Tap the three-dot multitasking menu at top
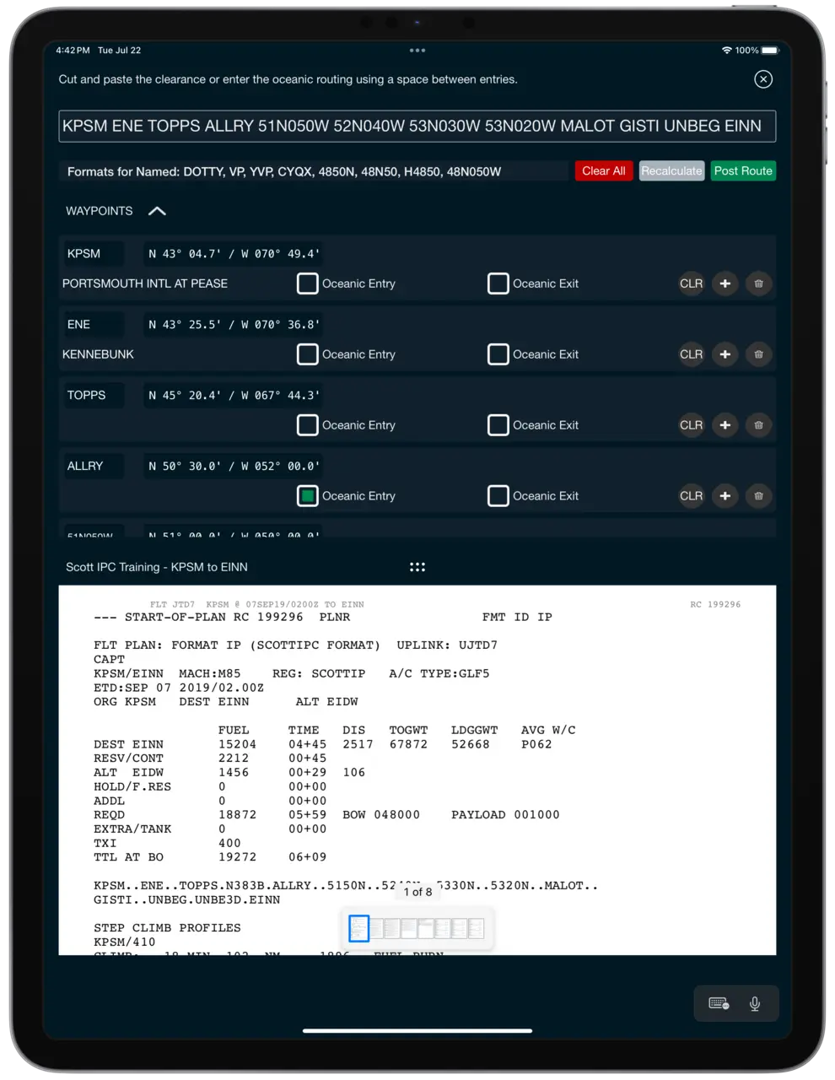The width and height of the screenshot is (835, 1080). pos(417,51)
